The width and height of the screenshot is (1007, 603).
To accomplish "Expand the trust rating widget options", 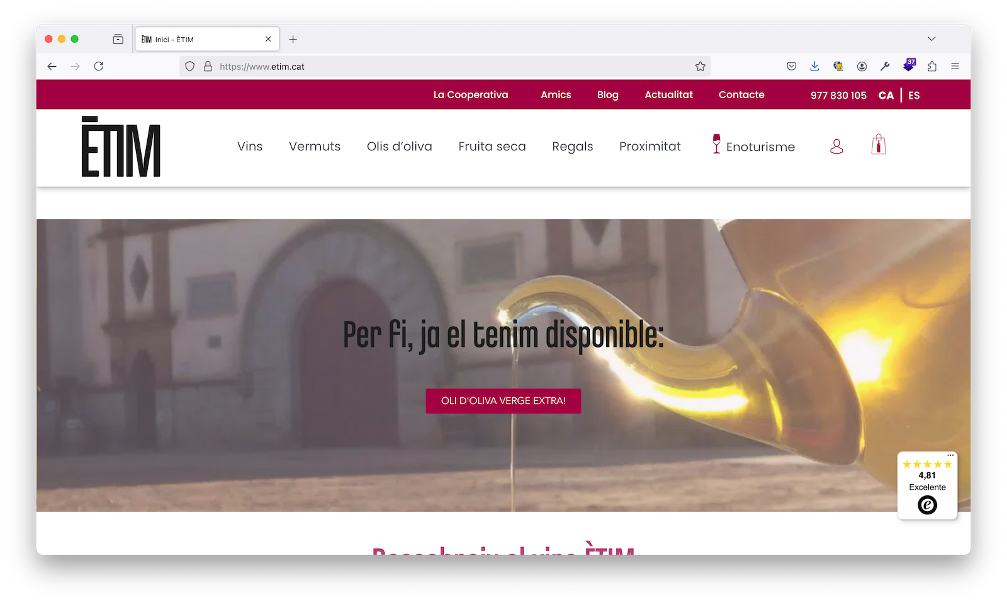I will coord(950,455).
